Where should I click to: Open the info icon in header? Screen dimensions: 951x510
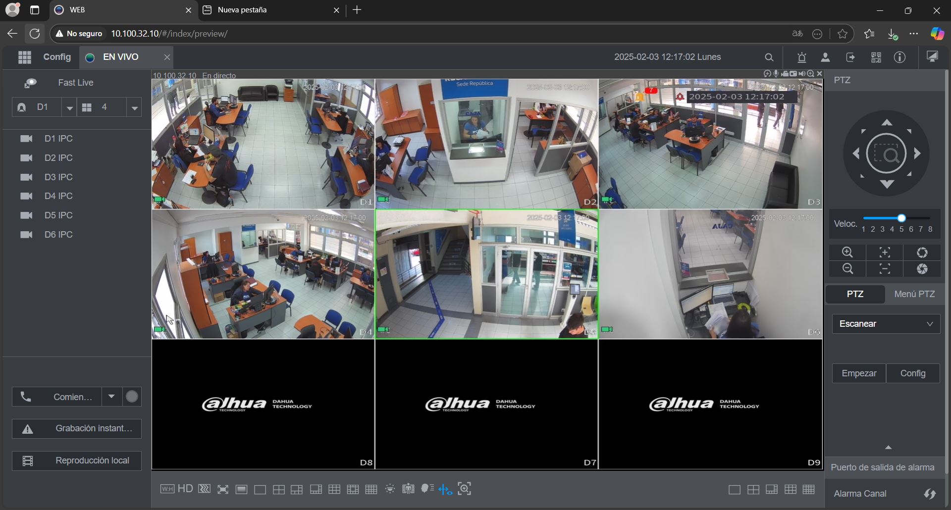coord(899,57)
